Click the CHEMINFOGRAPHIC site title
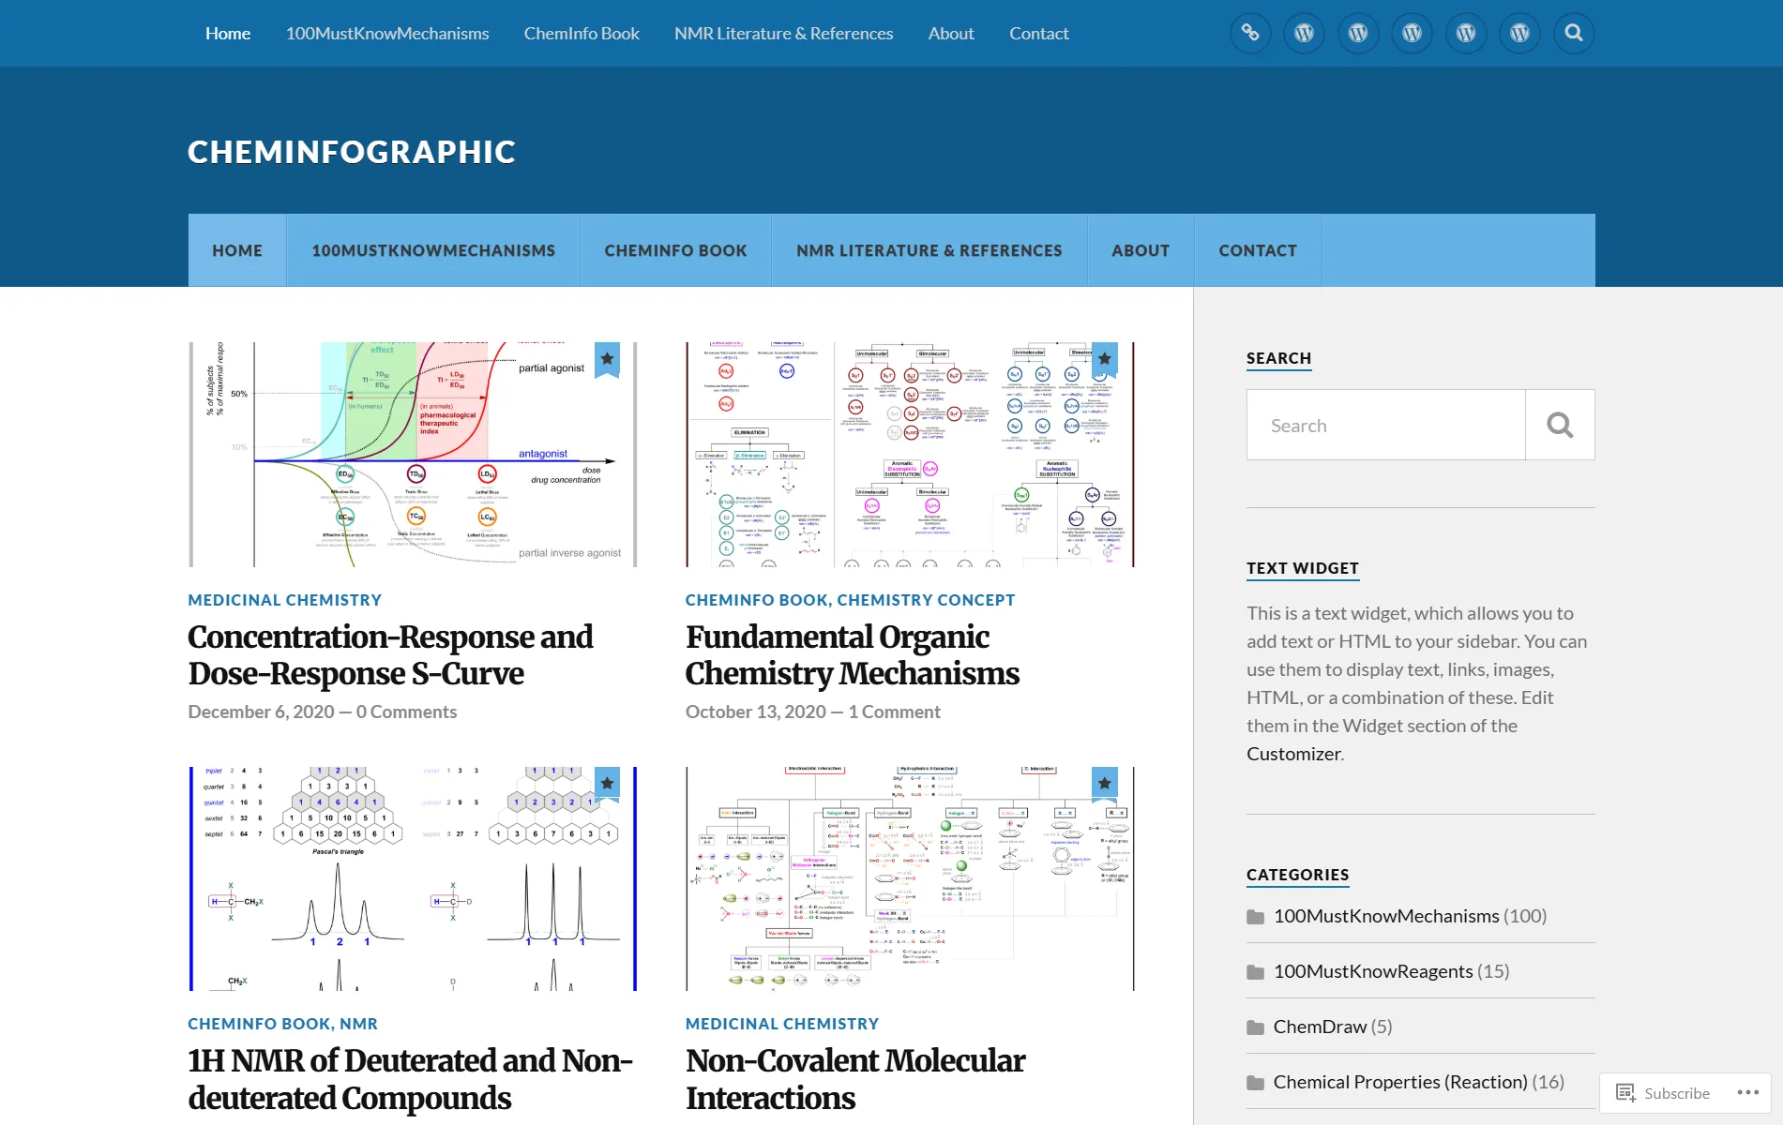The height and width of the screenshot is (1125, 1783). (352, 152)
